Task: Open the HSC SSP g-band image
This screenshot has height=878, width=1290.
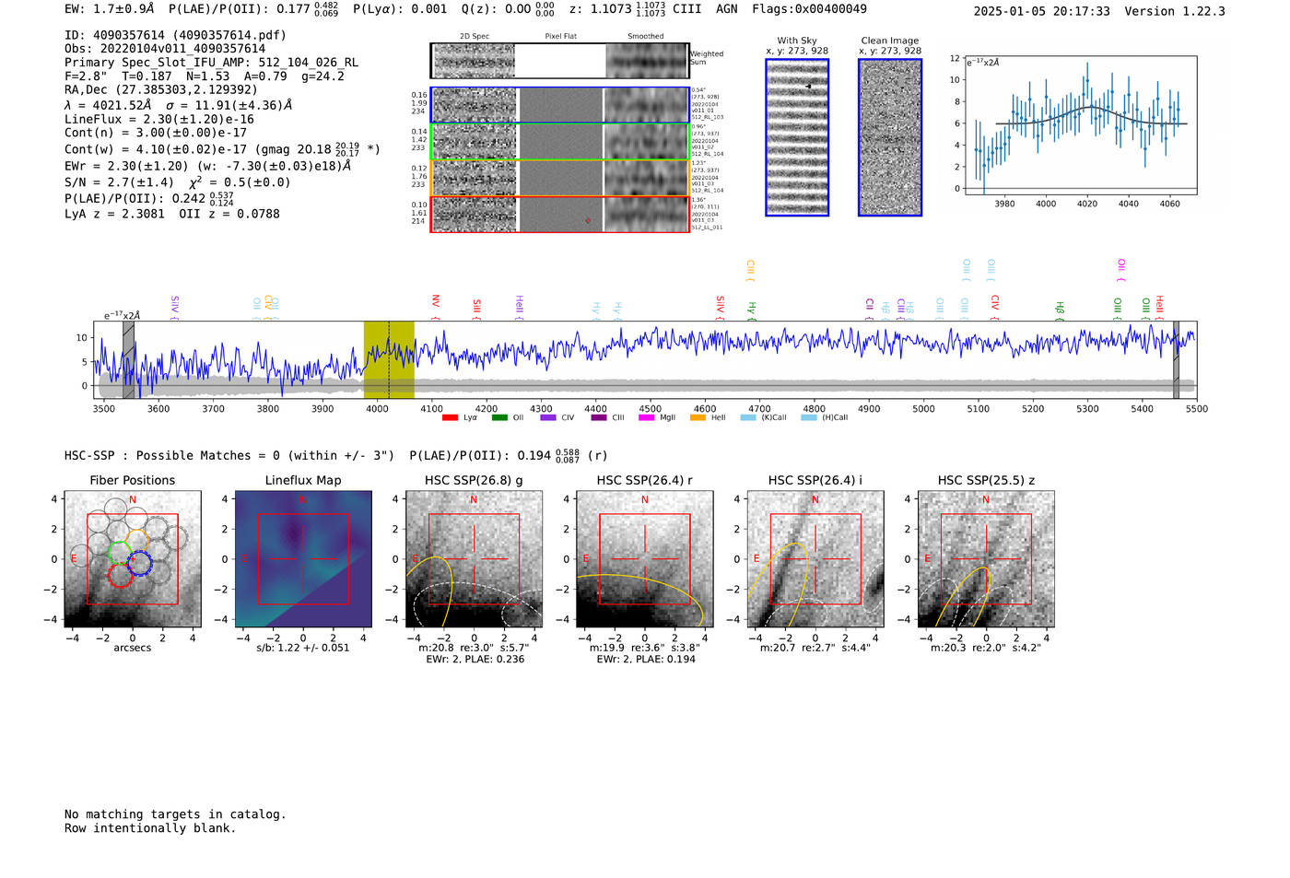Action: click(x=474, y=559)
